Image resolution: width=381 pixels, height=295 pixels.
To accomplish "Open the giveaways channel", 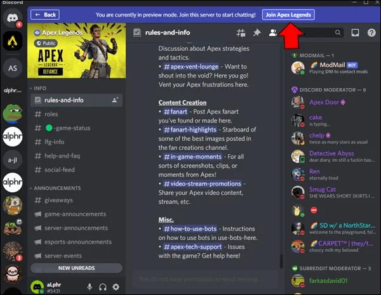I will [76, 200].
